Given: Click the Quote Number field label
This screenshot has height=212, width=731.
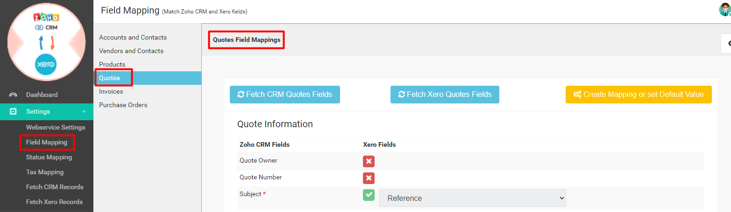Looking at the screenshot, I should tap(261, 177).
